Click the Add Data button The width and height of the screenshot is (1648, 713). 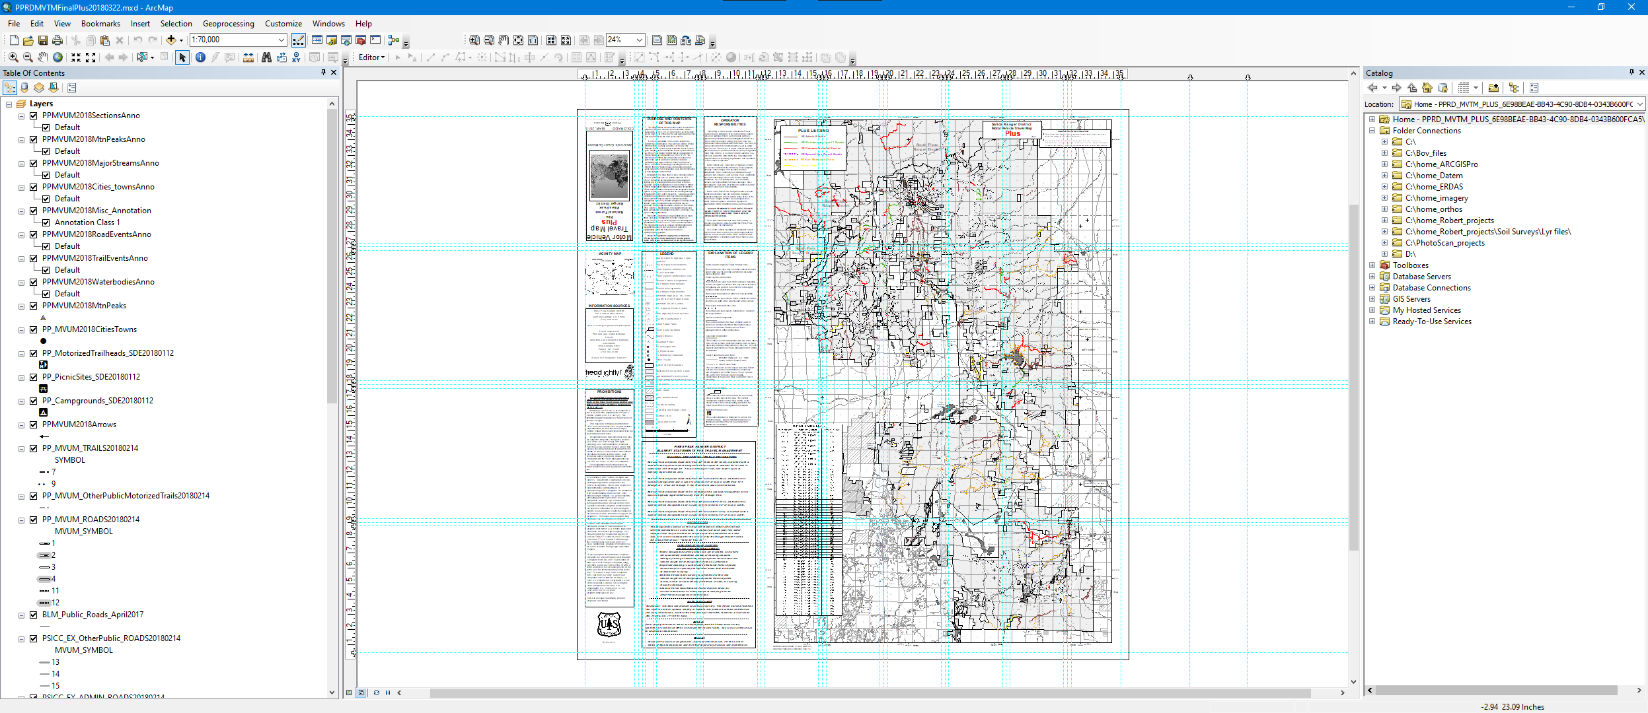171,40
